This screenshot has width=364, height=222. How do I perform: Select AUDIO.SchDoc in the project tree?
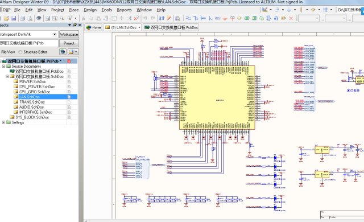click(x=32, y=107)
